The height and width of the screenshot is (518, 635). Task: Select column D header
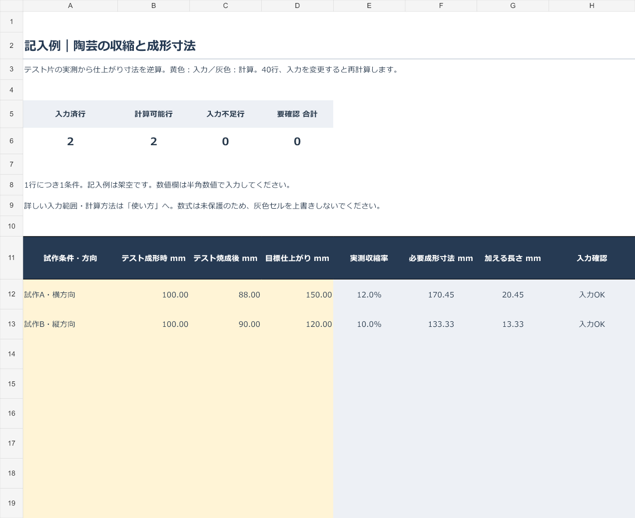pyautogui.click(x=297, y=5)
